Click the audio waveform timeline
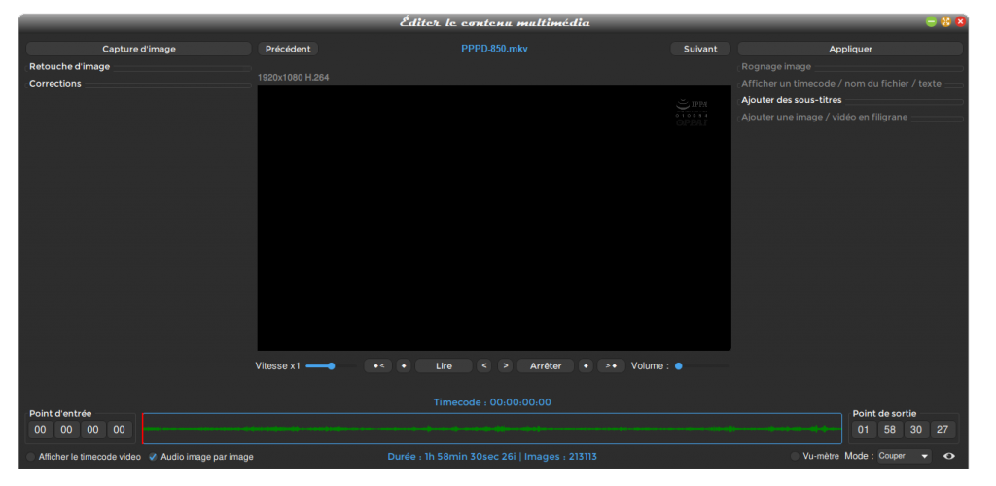The height and width of the screenshot is (486, 996). (x=491, y=429)
